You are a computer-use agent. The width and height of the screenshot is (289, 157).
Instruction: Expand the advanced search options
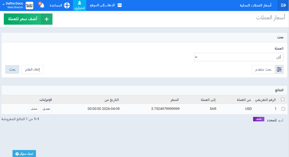coord(263,70)
